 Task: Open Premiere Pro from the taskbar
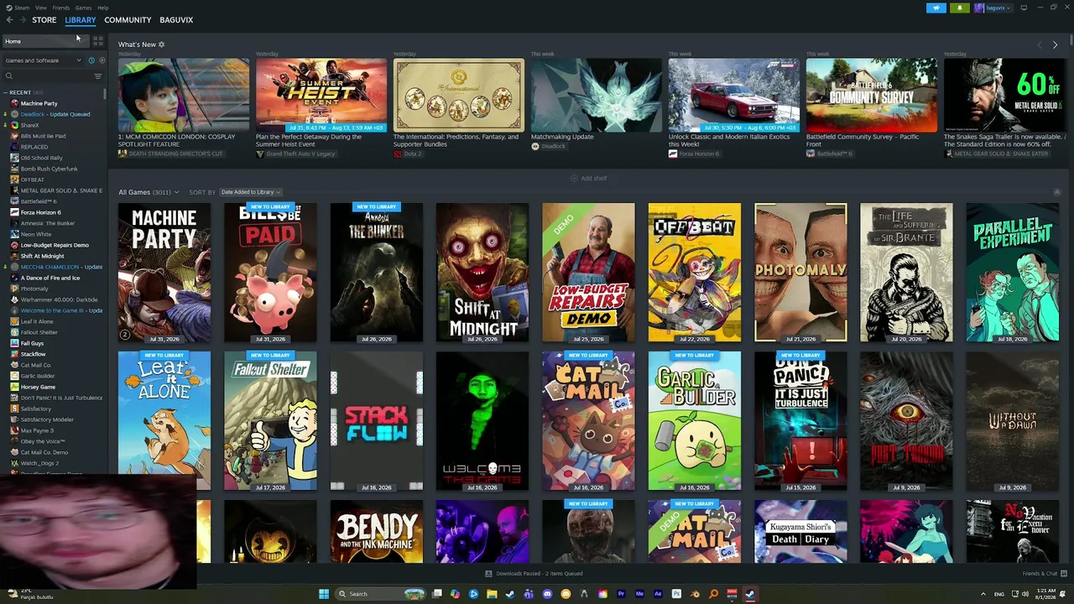621,594
